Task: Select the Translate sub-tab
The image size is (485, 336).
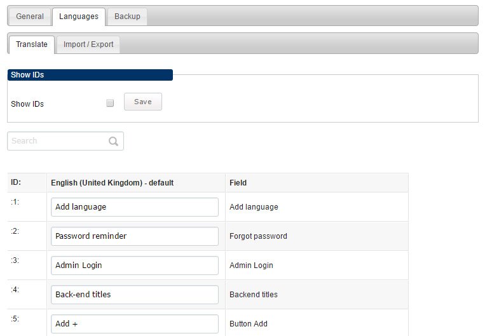Action: click(x=32, y=44)
